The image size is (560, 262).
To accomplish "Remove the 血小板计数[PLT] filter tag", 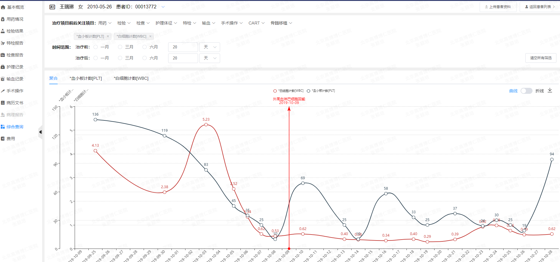I will [x=108, y=36].
